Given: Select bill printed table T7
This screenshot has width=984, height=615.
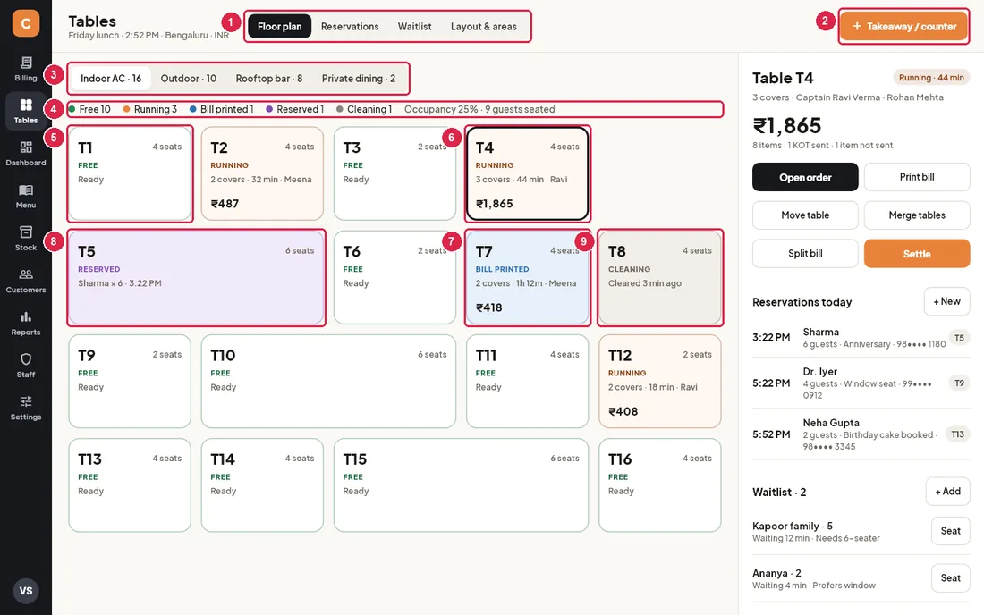Looking at the screenshot, I should pyautogui.click(x=528, y=278).
